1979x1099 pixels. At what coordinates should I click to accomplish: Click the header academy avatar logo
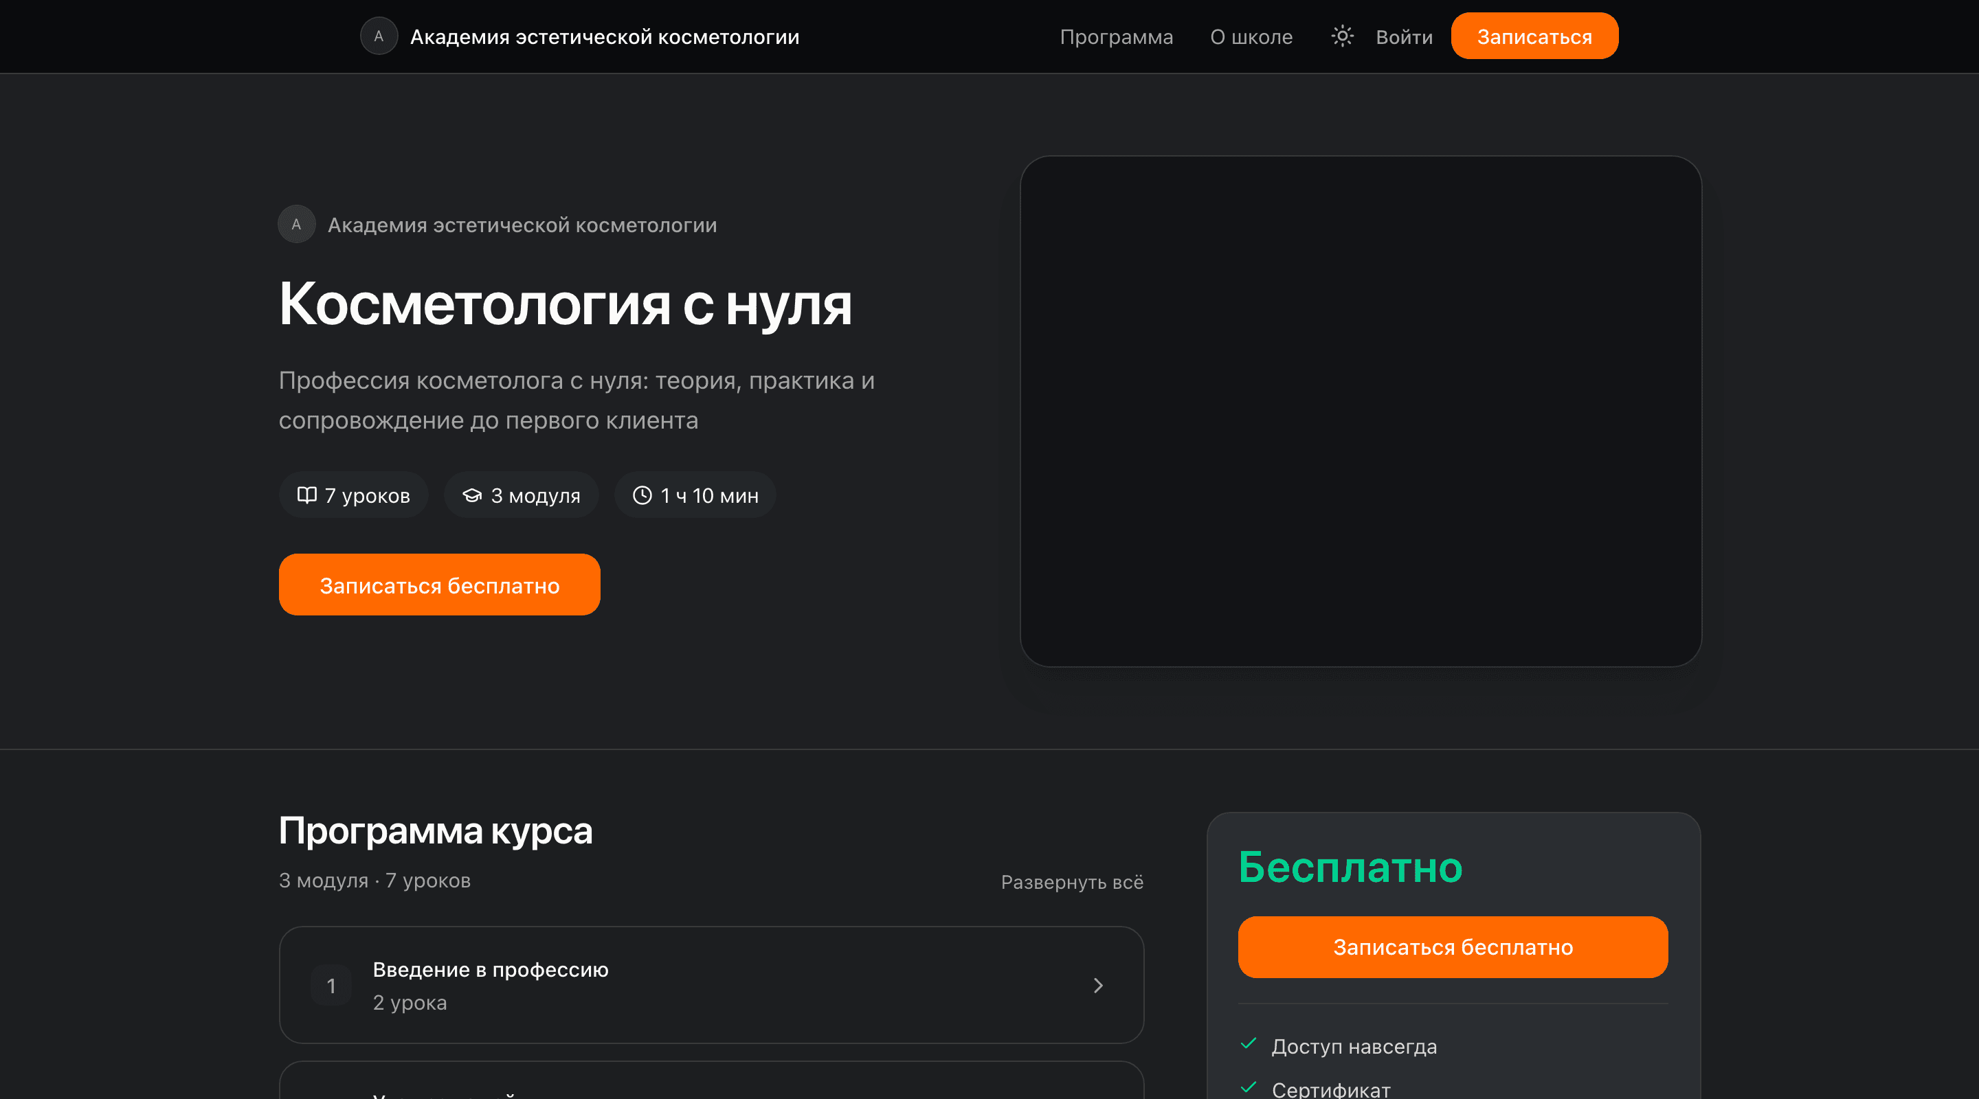tap(379, 36)
